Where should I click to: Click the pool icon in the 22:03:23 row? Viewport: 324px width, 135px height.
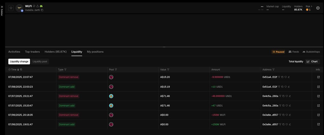[x=111, y=87]
